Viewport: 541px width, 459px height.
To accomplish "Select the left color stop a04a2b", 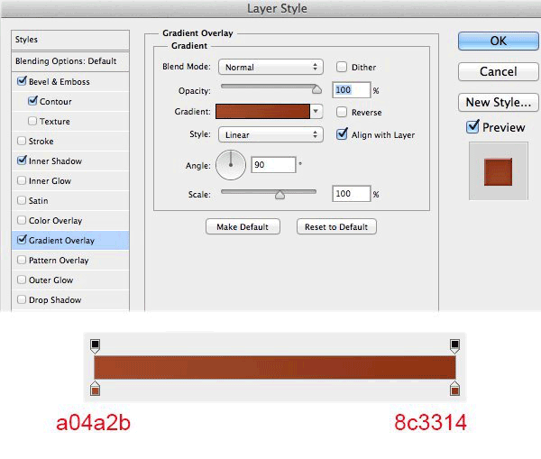I will (x=96, y=389).
